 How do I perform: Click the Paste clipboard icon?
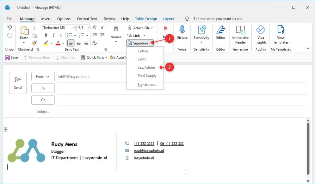pyautogui.click(x=24, y=30)
